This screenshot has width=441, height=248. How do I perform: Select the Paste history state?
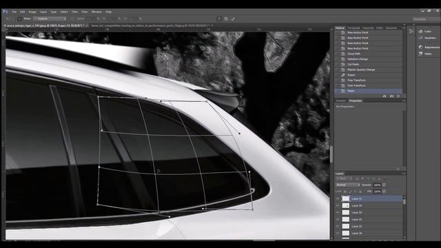pos(369,91)
